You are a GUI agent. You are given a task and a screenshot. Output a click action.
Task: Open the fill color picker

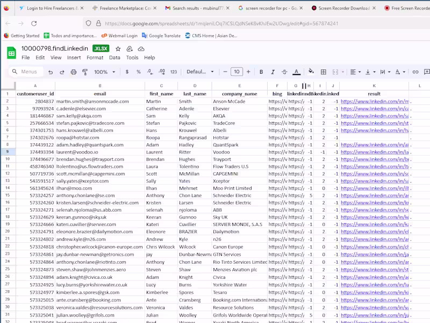(x=311, y=72)
